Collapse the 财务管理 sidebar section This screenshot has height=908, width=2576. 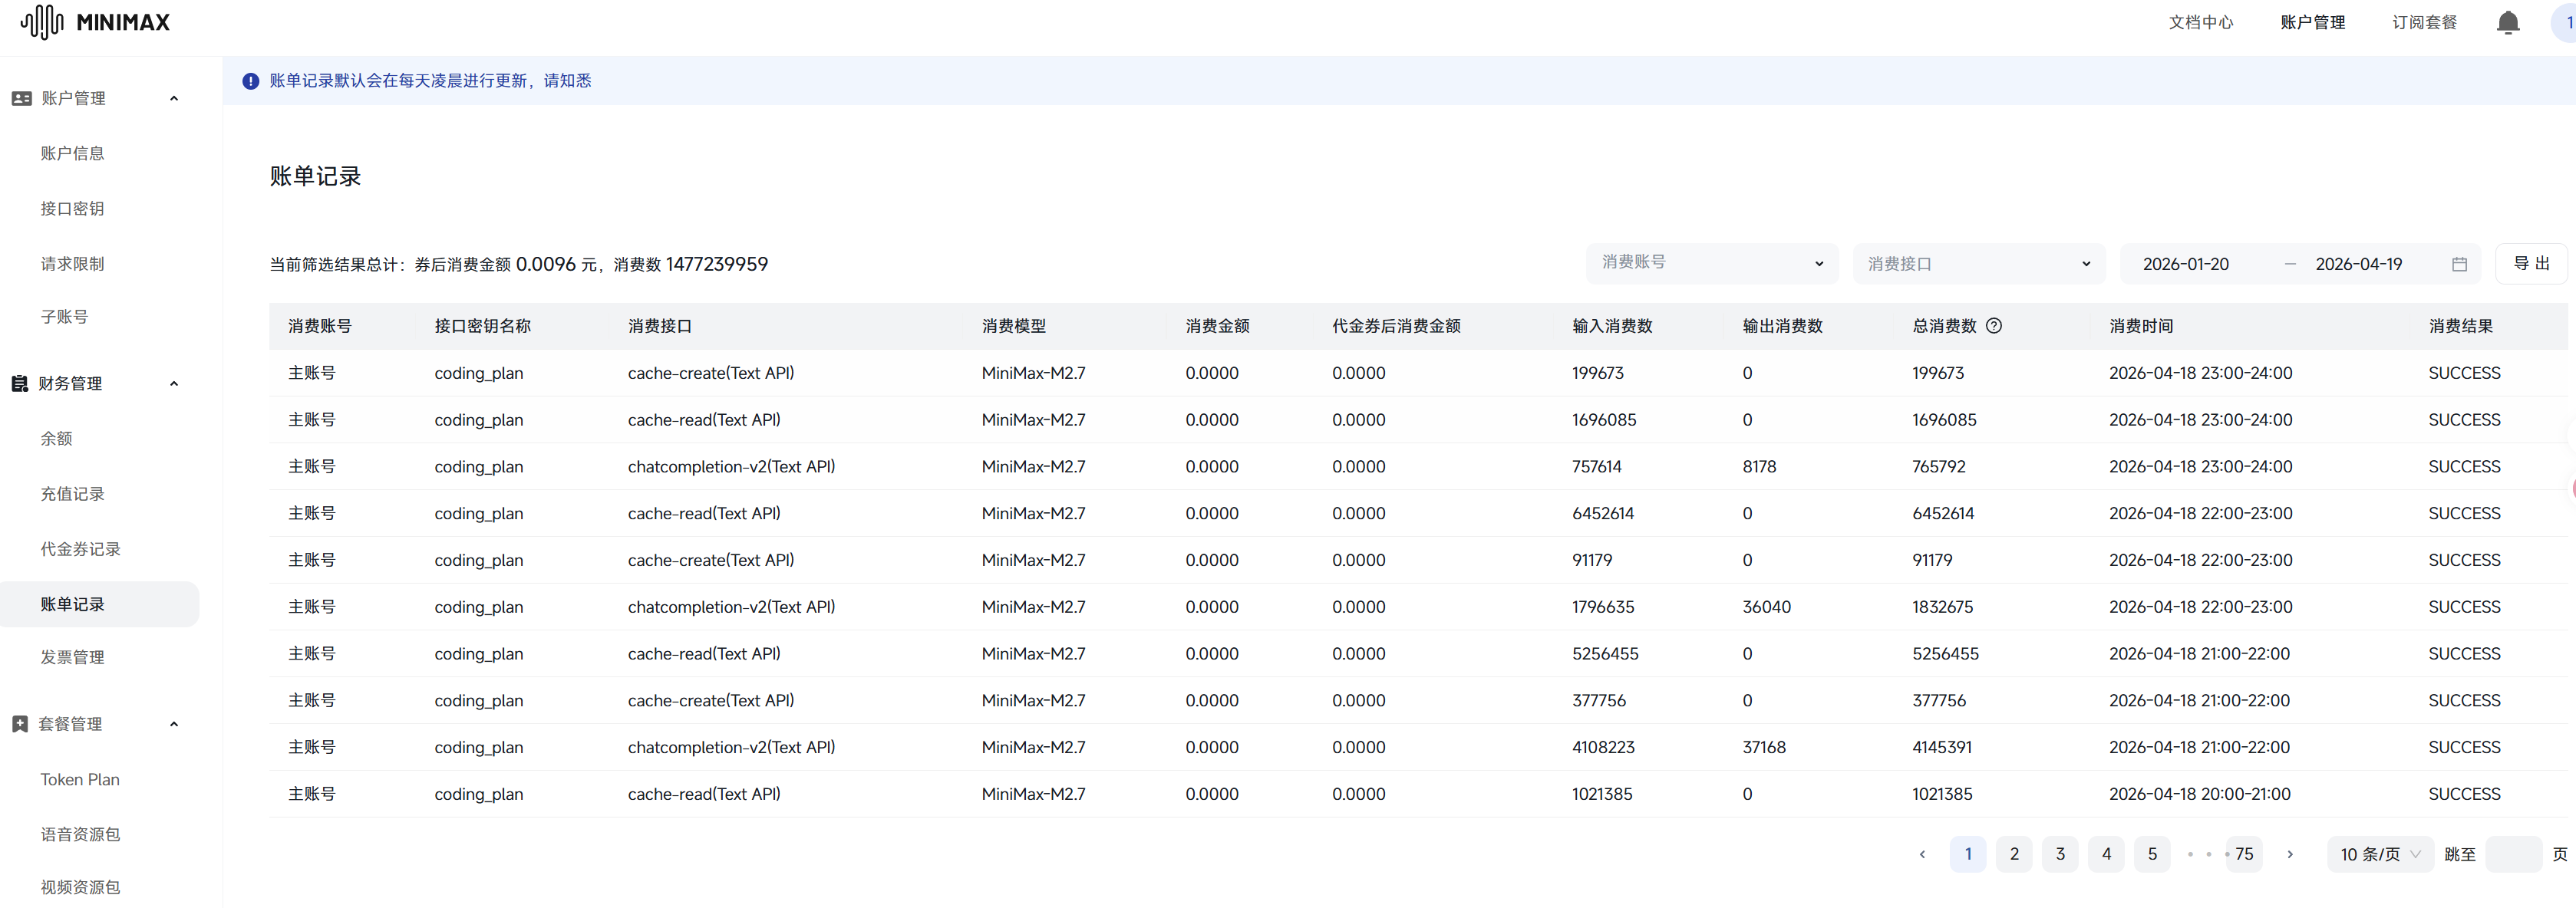pos(174,383)
